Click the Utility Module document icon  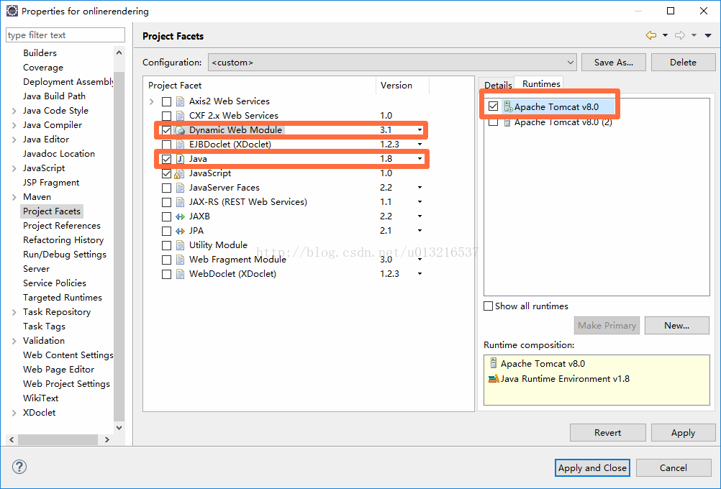[180, 245]
